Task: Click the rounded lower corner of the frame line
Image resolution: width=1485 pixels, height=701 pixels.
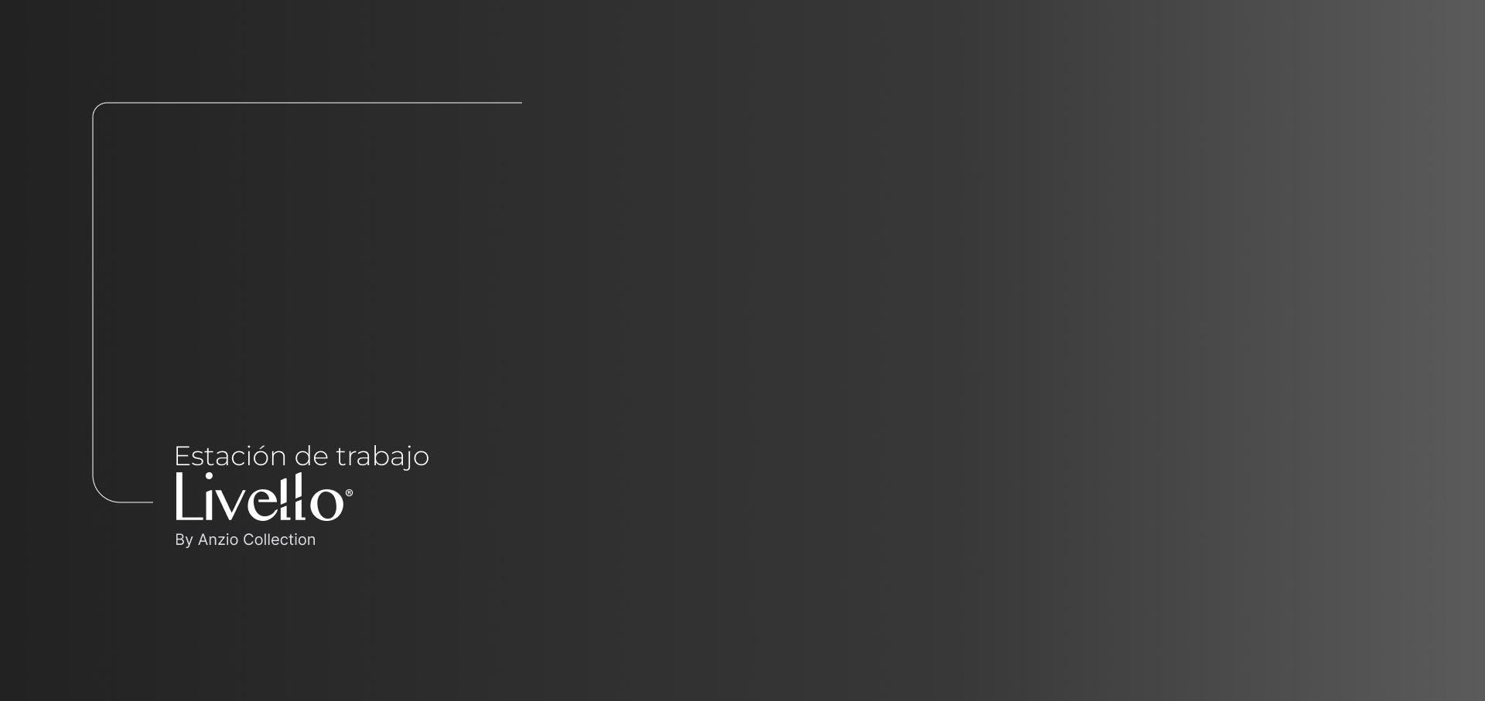Action: 101,495
